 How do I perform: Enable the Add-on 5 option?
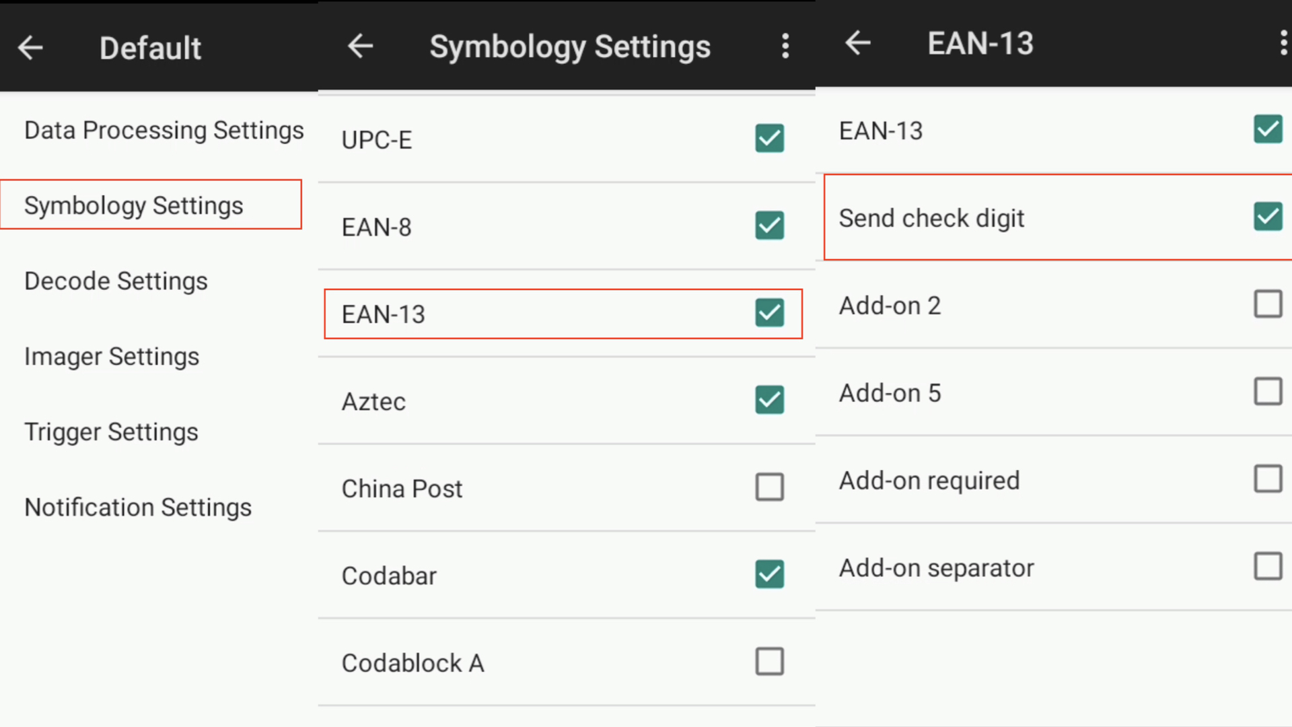point(1268,391)
